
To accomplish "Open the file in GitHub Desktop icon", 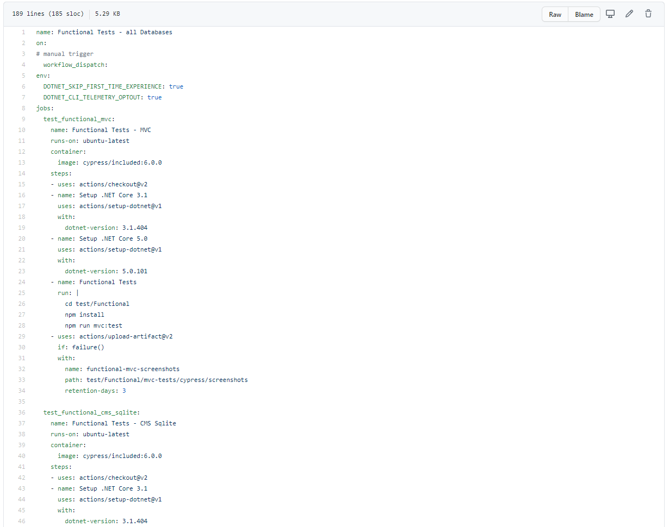I will click(610, 14).
